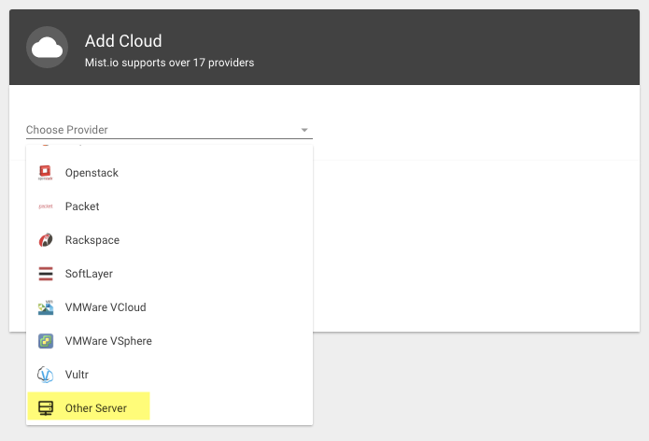Click the Add Cloud title text
Image resolution: width=649 pixels, height=441 pixels.
pos(123,41)
